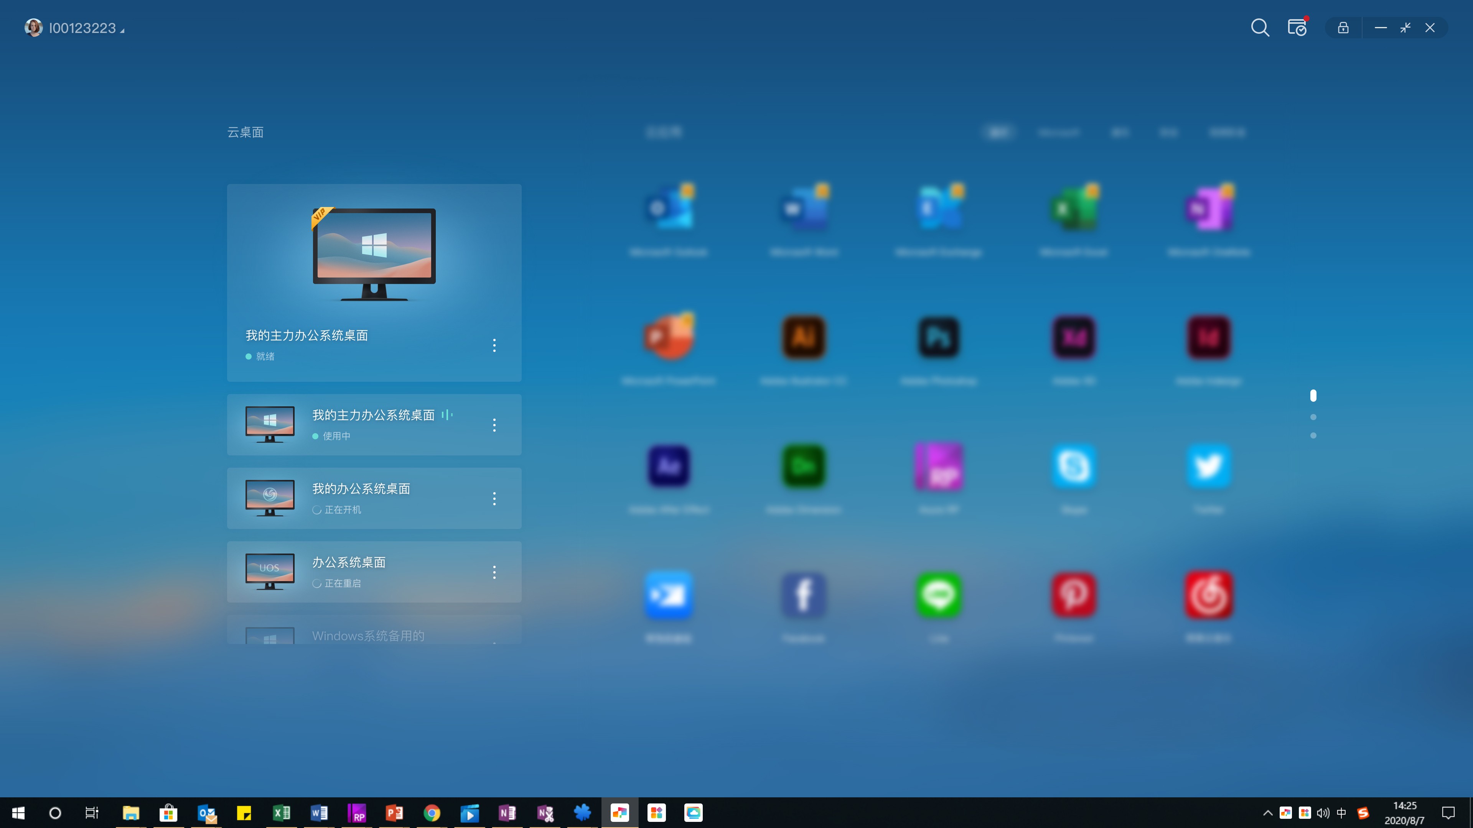Screen dimensions: 1473x828
Task: Open the partially visible Windows系统备用的 desktop
Action: point(368,636)
